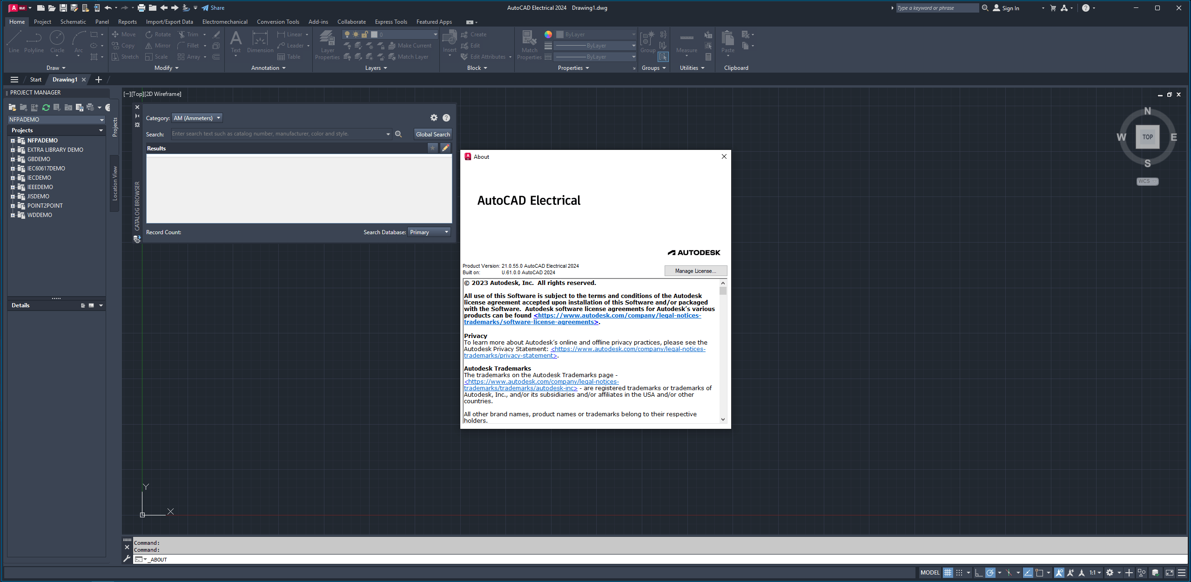Open the Layer Properties manager
1191x582 pixels.
pos(327,45)
